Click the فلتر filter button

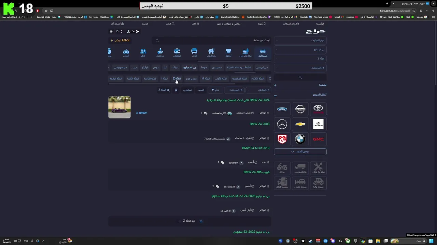[215, 90]
